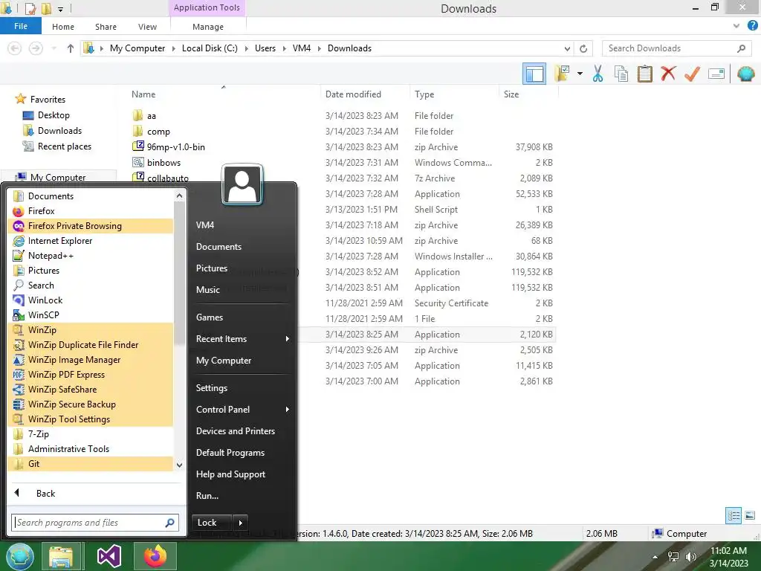Launch Firefox Private Browsing

91,226
